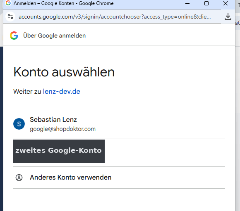The height and width of the screenshot is (211, 240).
Task: Click the Chrome title bar Google favicon
Action: [8, 3]
